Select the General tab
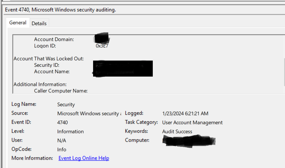 (18, 23)
